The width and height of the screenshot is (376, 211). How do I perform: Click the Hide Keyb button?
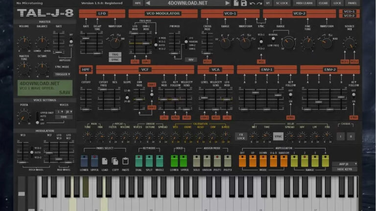[x=345, y=169]
